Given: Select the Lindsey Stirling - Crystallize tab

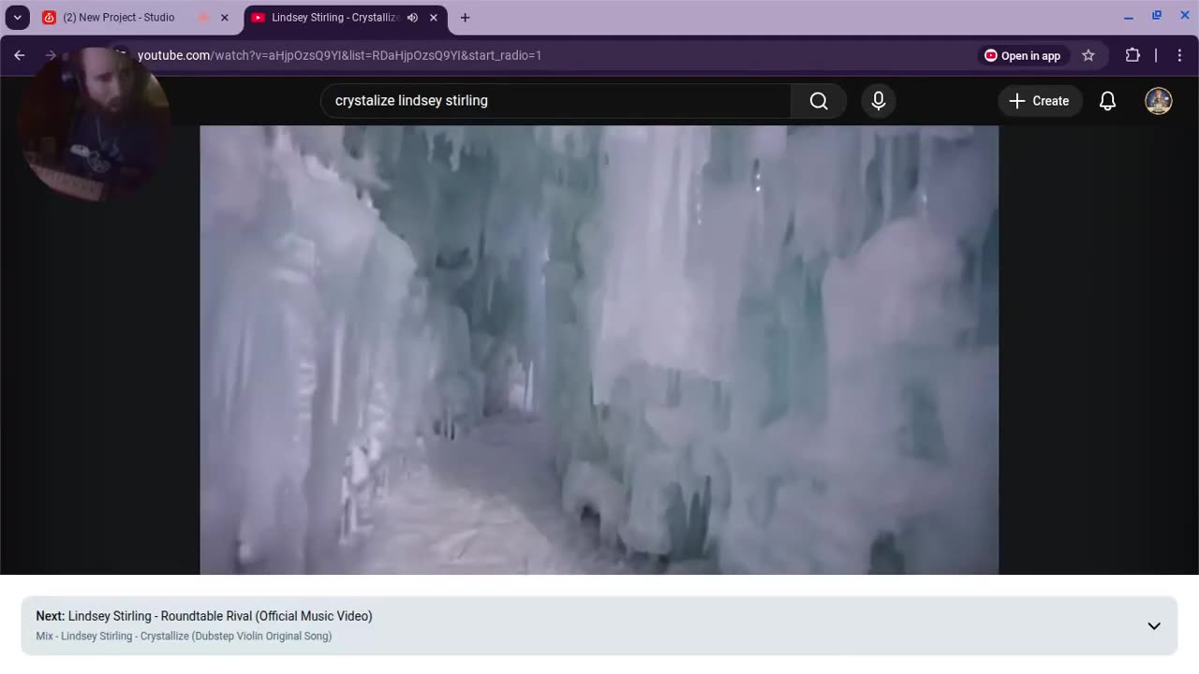Looking at the screenshot, I should click(345, 17).
